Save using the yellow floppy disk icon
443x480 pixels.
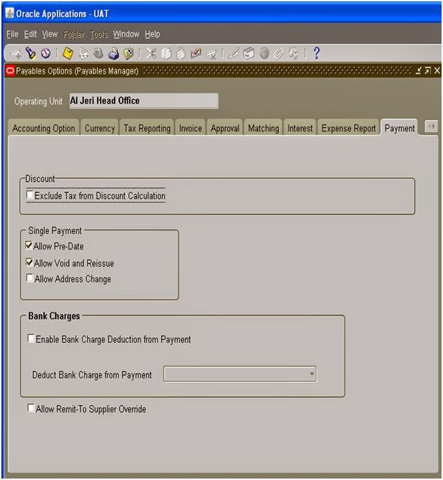click(x=68, y=53)
